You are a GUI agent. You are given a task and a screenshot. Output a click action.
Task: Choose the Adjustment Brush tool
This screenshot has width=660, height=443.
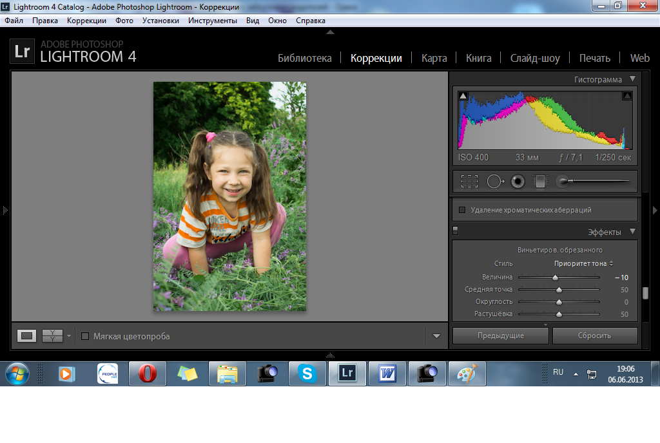coord(563,182)
